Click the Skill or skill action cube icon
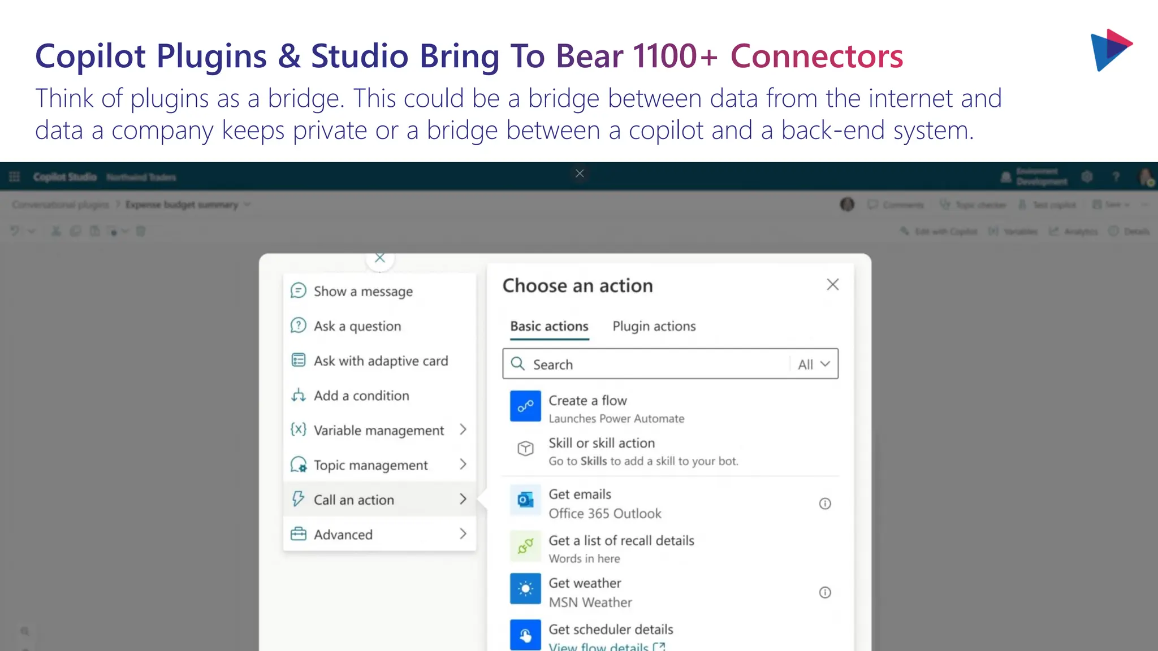The height and width of the screenshot is (651, 1158). (x=525, y=449)
